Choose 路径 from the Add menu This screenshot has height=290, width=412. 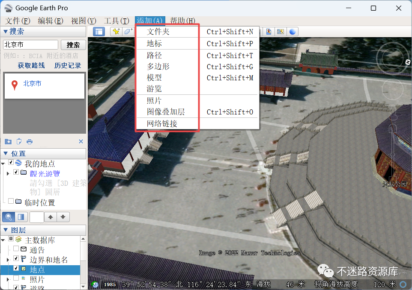pyautogui.click(x=197, y=56)
